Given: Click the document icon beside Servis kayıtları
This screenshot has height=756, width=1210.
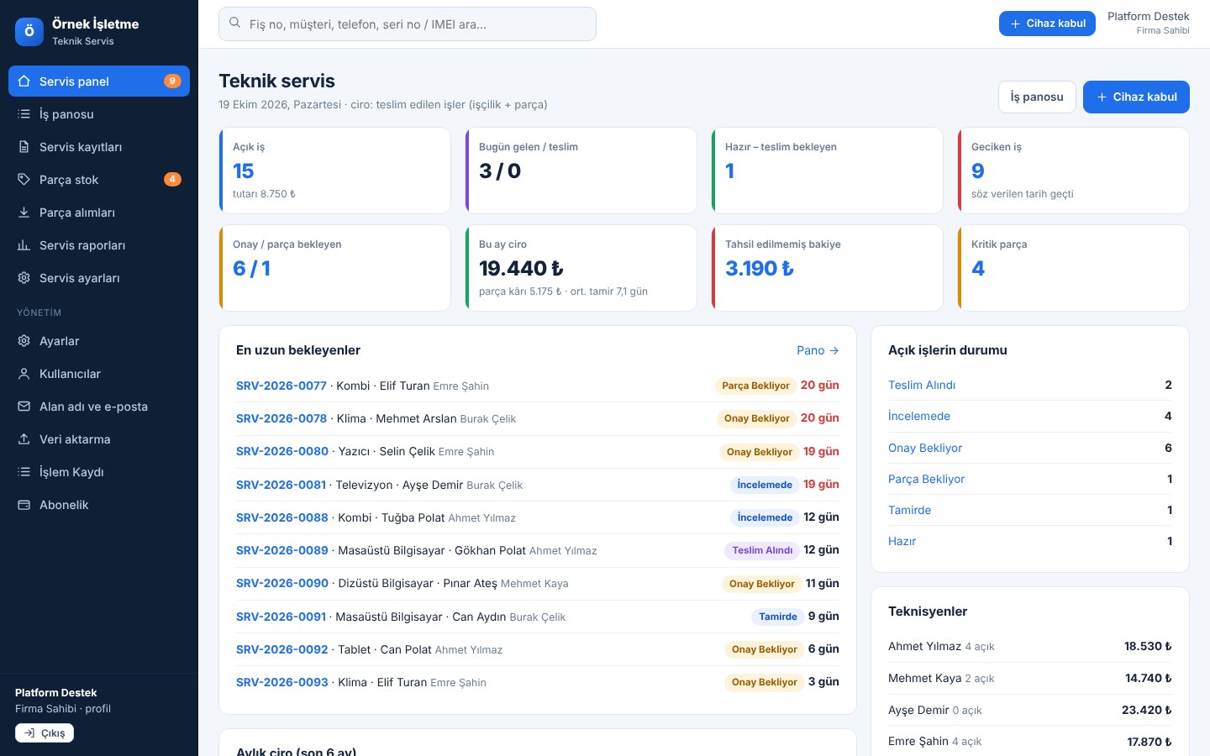Looking at the screenshot, I should click(x=24, y=147).
